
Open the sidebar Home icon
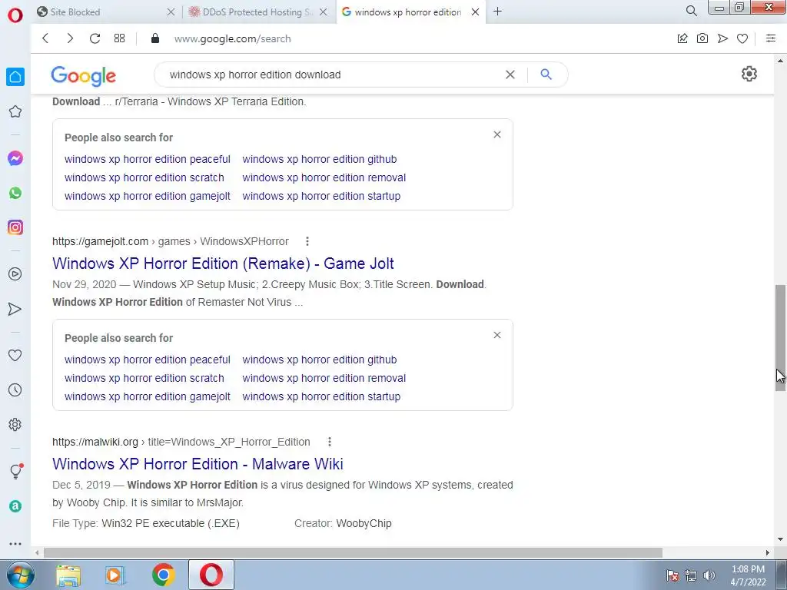[x=15, y=77]
